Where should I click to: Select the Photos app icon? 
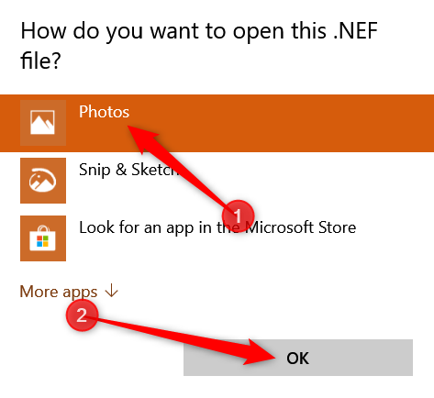click(43, 123)
